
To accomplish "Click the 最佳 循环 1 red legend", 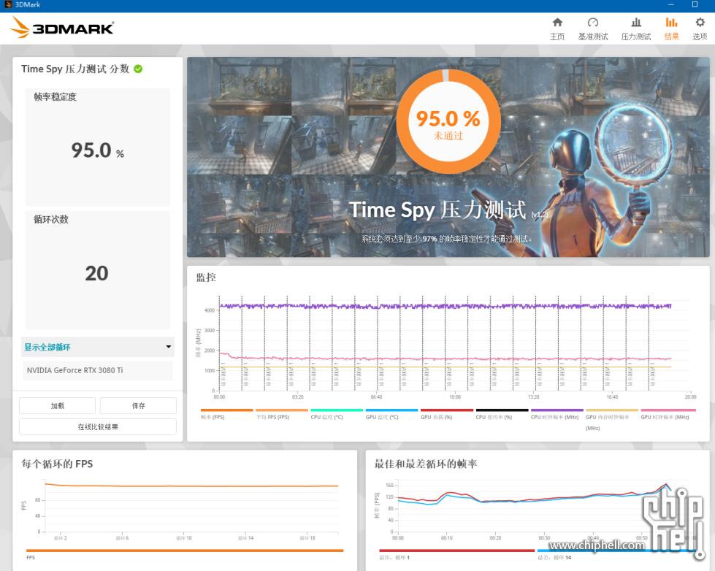I will click(x=456, y=551).
